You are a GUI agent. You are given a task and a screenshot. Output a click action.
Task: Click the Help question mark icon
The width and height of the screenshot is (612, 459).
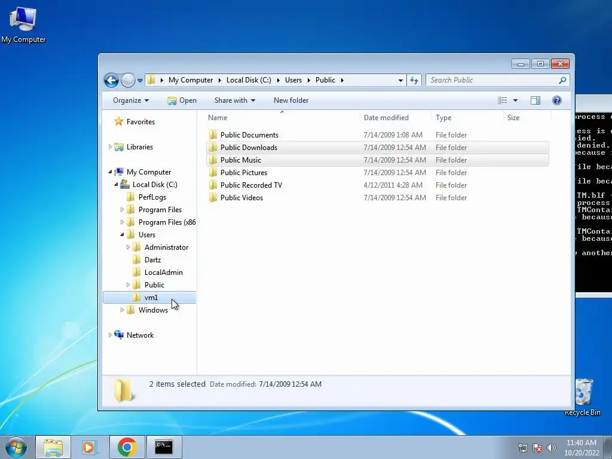(557, 100)
